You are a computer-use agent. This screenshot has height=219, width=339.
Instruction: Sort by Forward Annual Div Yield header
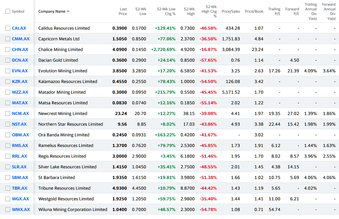(329, 11)
